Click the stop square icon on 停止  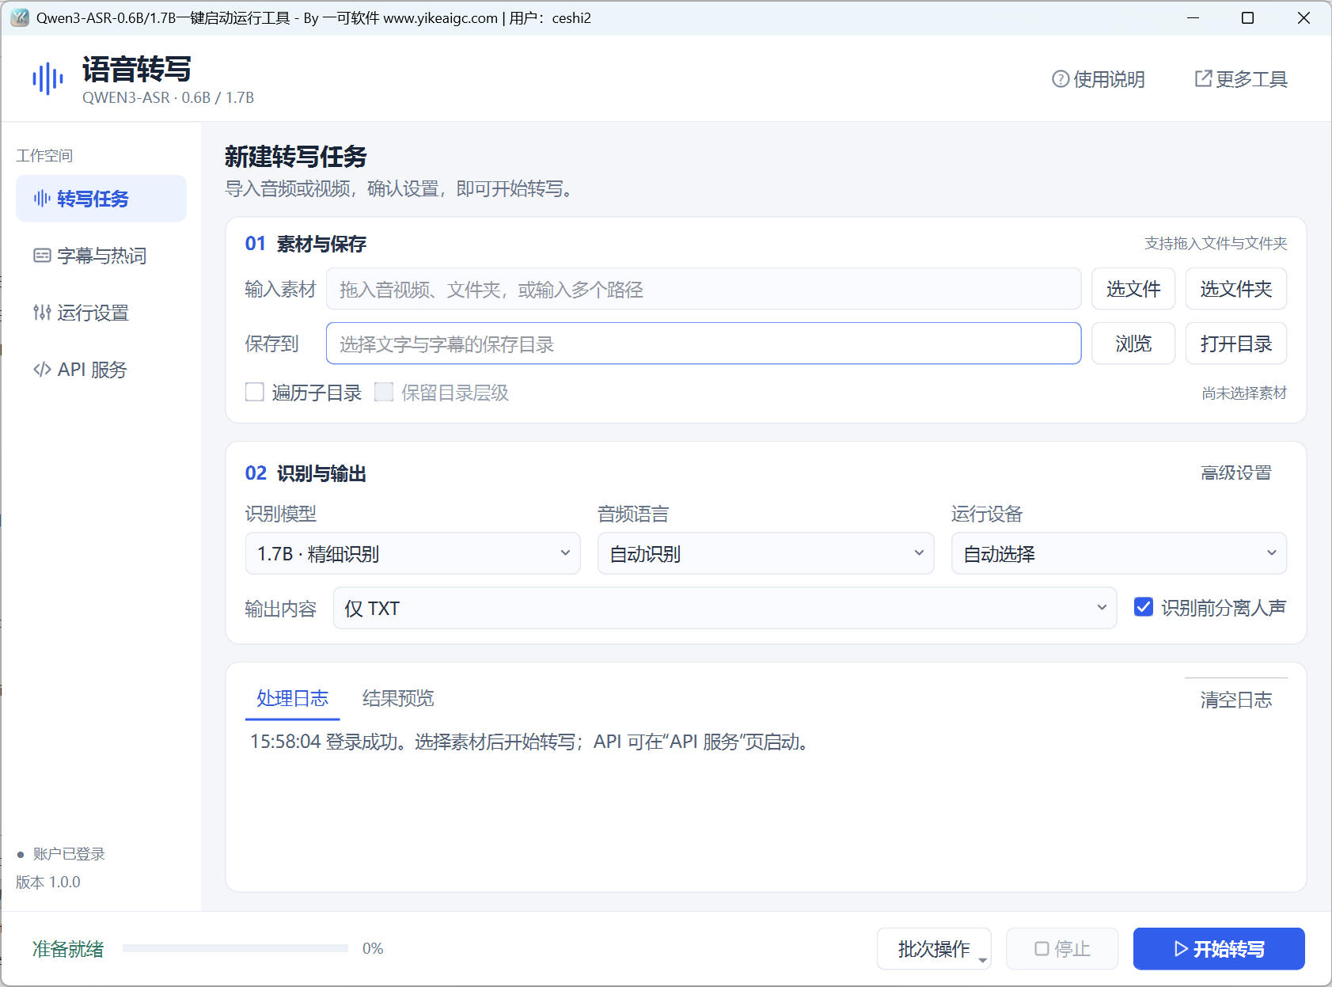1042,948
